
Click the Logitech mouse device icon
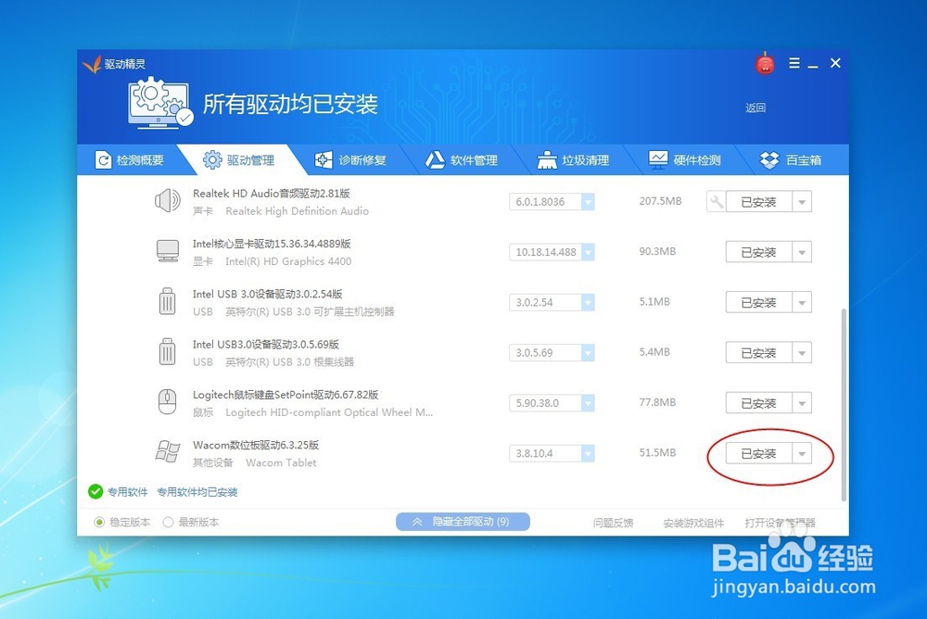click(x=167, y=402)
